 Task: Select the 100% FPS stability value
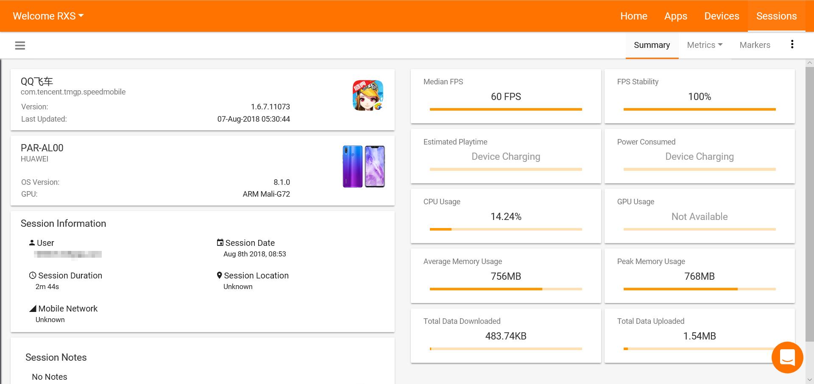pos(700,97)
